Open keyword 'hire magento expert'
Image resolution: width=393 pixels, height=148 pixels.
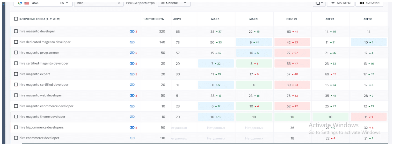(x=35, y=74)
